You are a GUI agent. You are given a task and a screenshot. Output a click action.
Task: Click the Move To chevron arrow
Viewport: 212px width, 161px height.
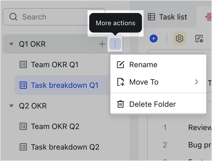pos(196,82)
